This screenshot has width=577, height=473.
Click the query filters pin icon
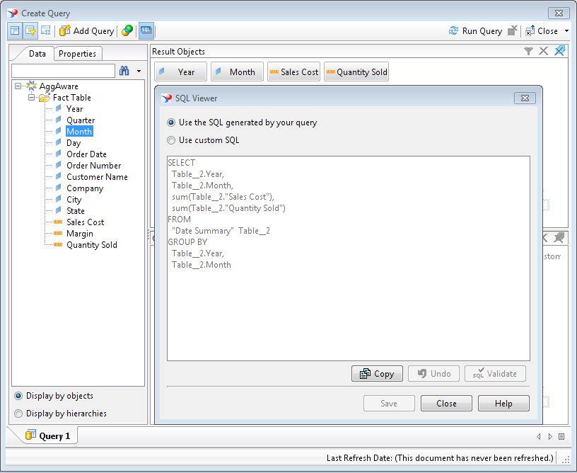tap(559, 238)
